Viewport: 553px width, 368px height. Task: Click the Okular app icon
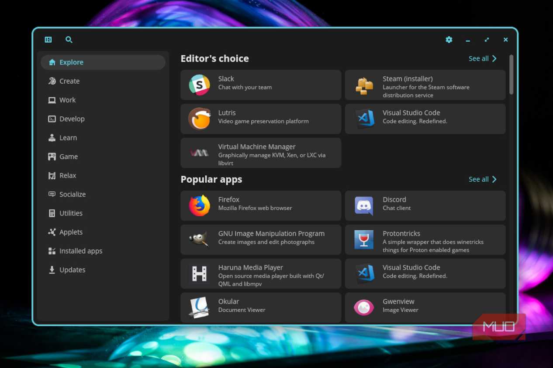point(199,307)
